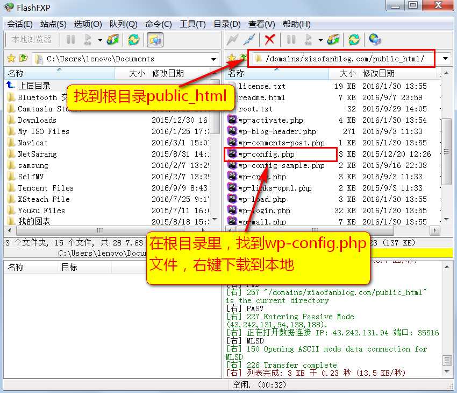
Task: Click the local pane site manager icon
Action: click(113, 39)
